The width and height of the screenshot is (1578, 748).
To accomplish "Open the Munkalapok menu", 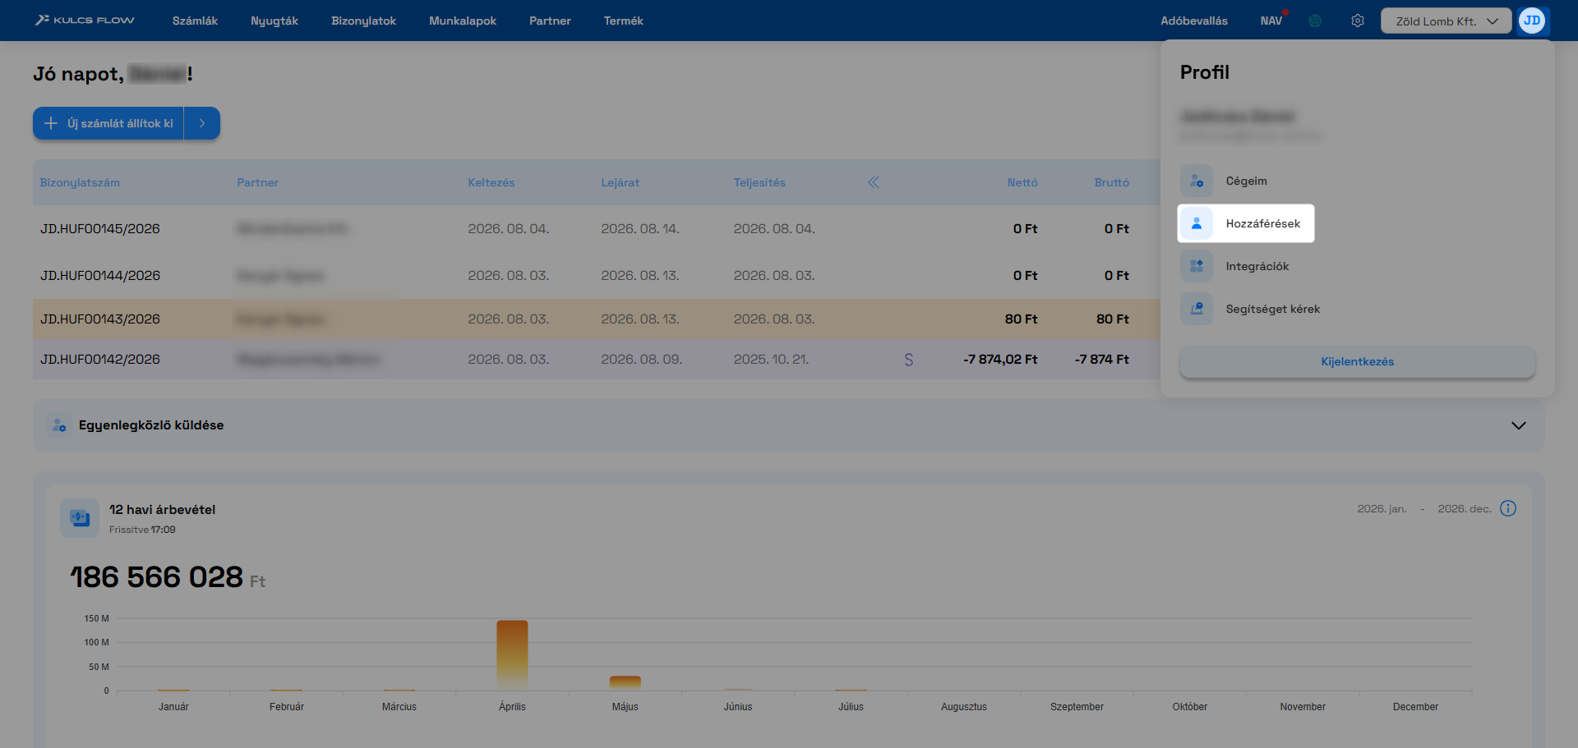I will 463,21.
